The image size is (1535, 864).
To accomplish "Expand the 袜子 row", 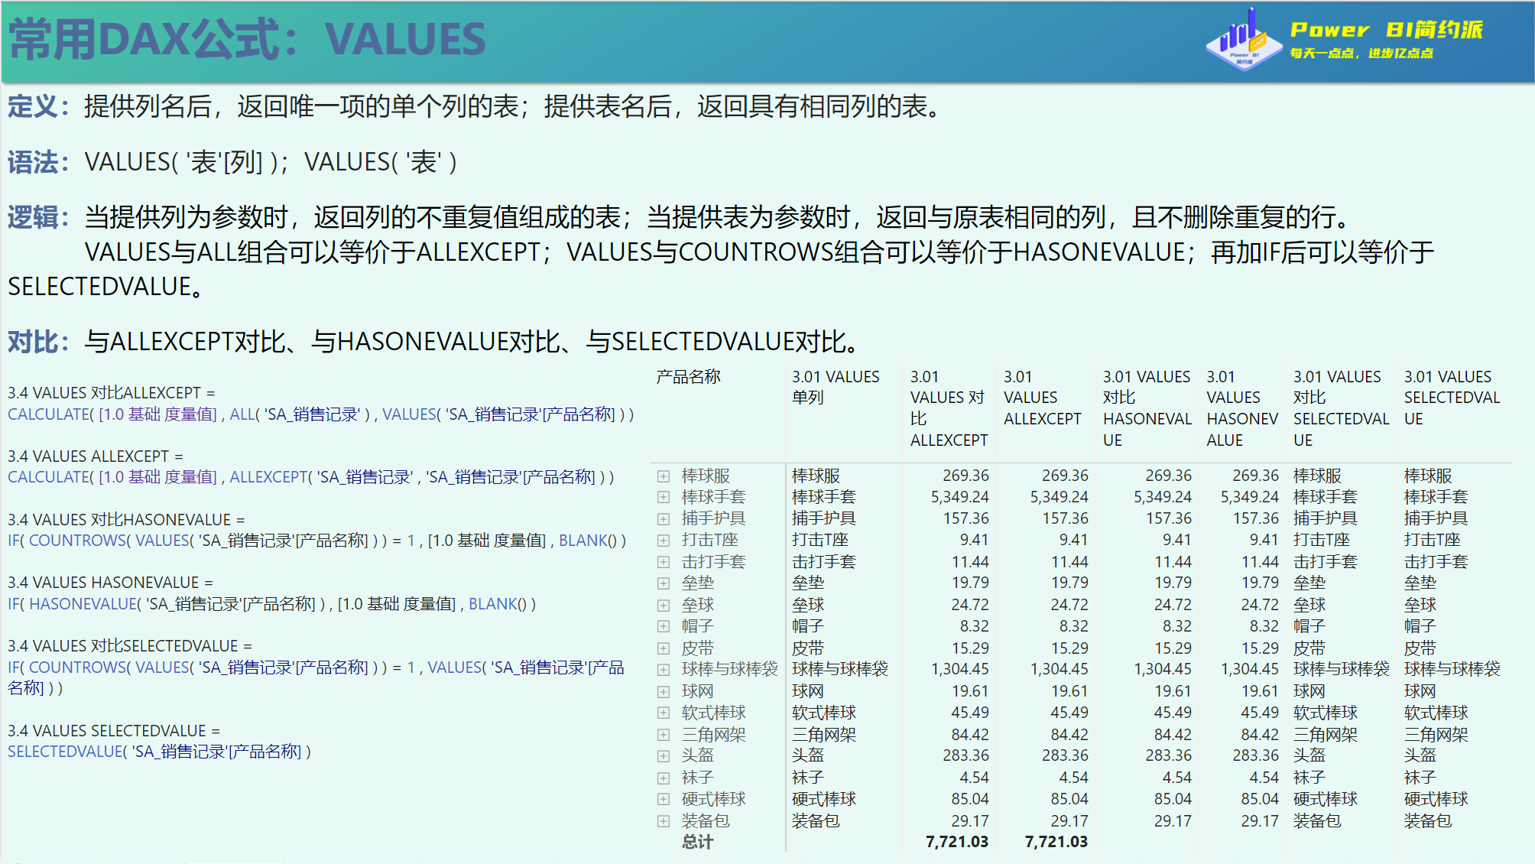I will [x=664, y=778].
